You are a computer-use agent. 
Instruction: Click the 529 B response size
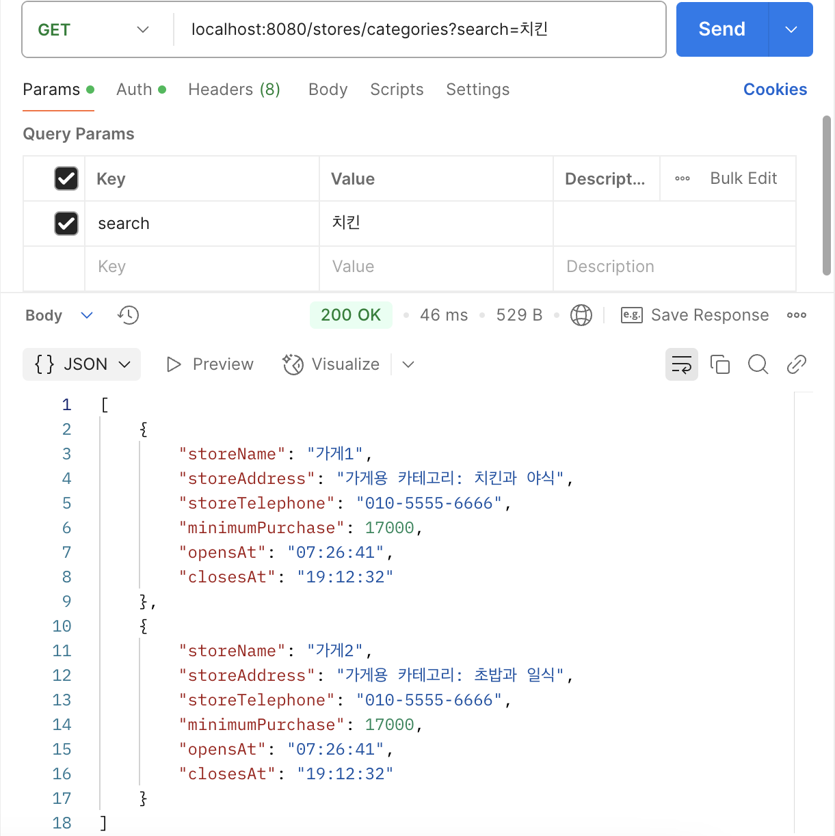coord(519,315)
